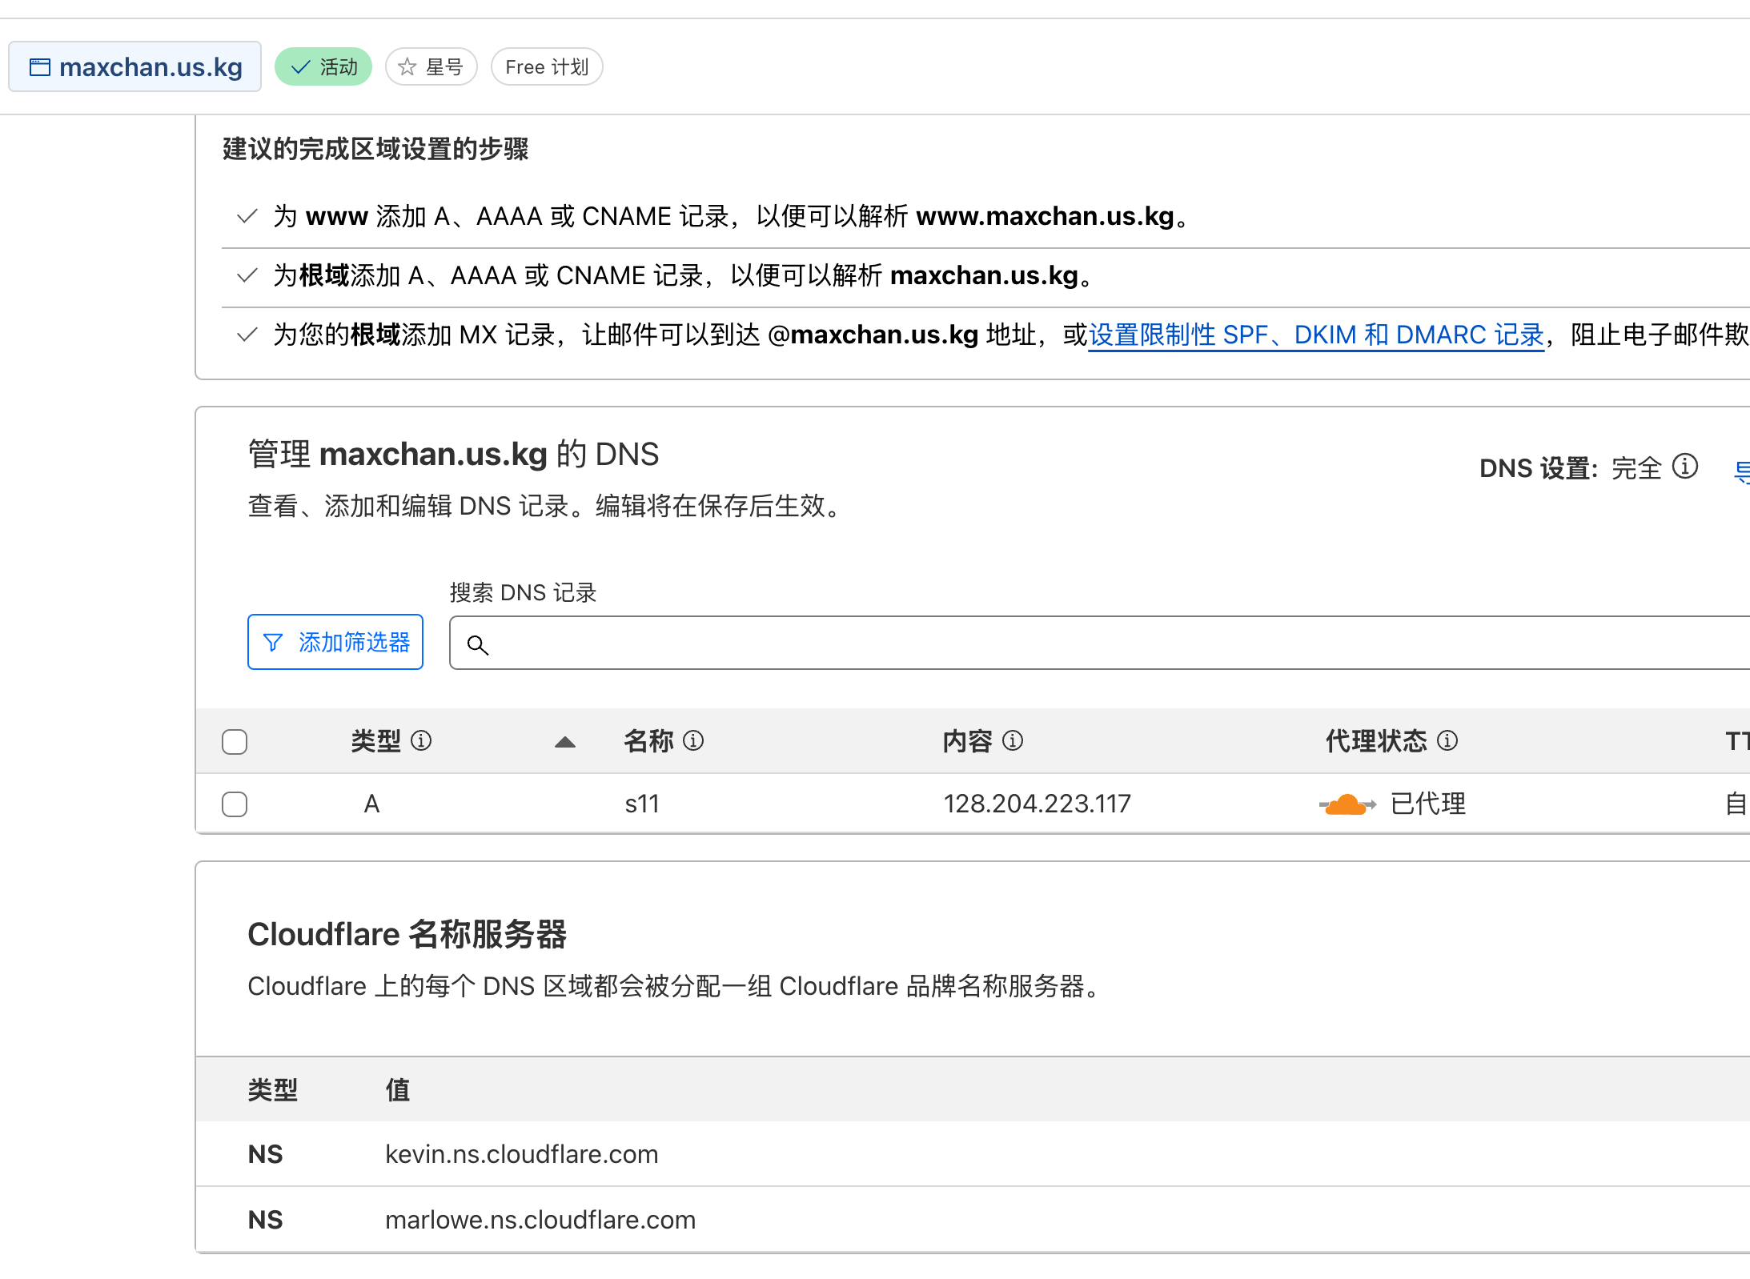The width and height of the screenshot is (1750, 1279).
Task: Click the DNS 设置 info icon
Action: coord(1685,467)
